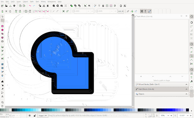Open the mm units dropdown
Screen dimensions: 194x118
pyautogui.click(x=121, y=11)
